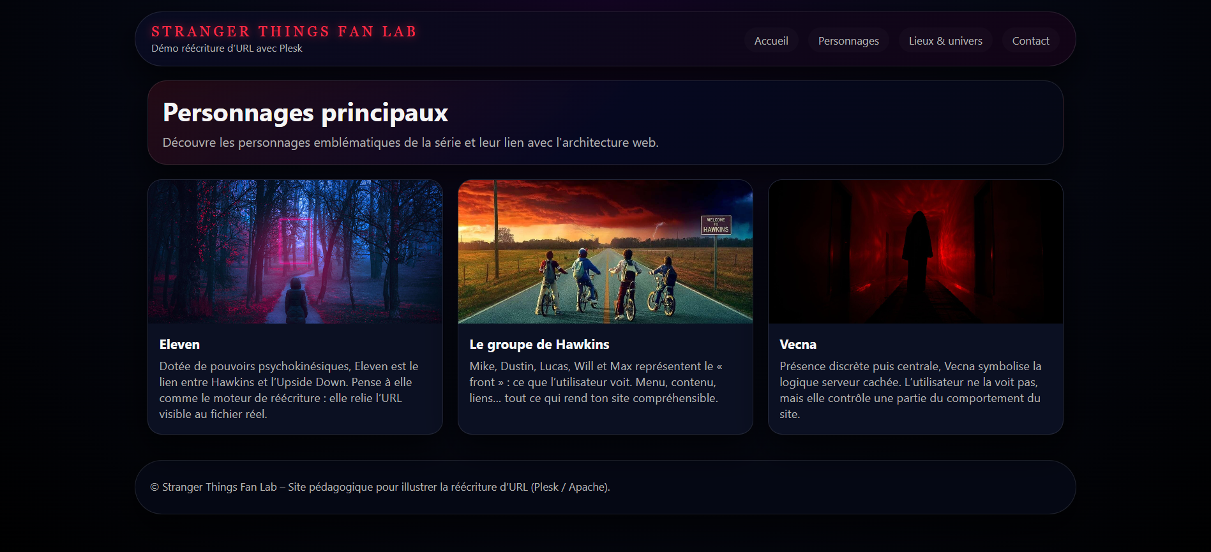
Task: Go to the Personnages page
Action: [848, 41]
